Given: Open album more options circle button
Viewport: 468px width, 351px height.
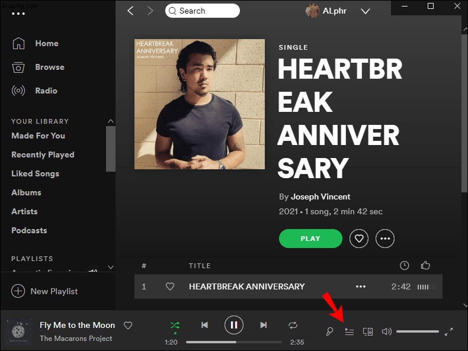Looking at the screenshot, I should (385, 239).
